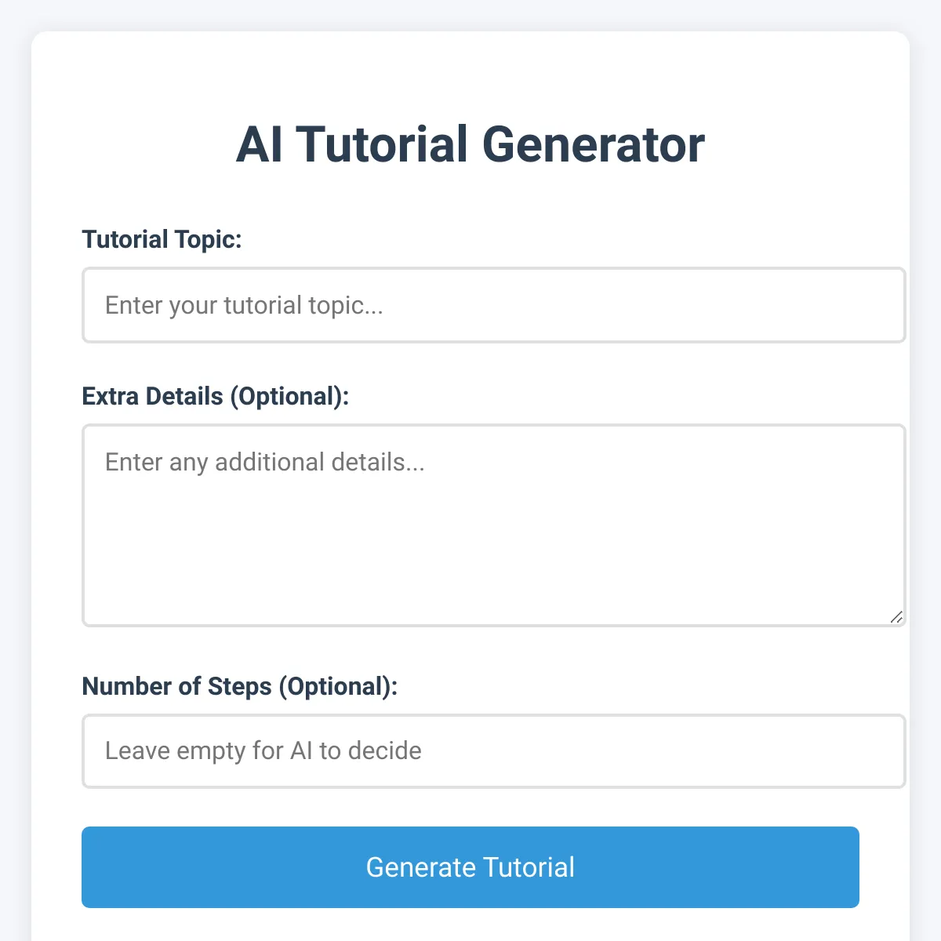Click the 'Extra Details (Optional):' label
This screenshot has width=941, height=941.
click(x=216, y=396)
